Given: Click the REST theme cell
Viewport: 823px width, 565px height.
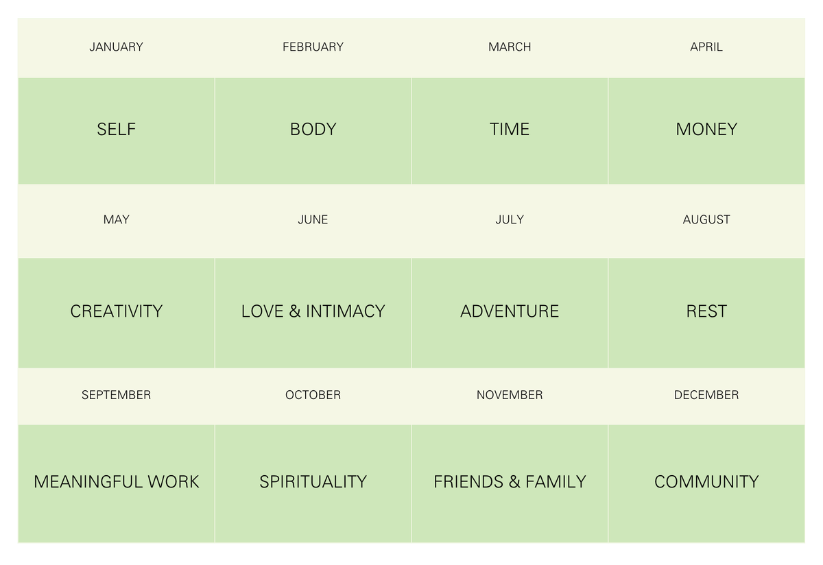Looking at the screenshot, I should point(706,311).
